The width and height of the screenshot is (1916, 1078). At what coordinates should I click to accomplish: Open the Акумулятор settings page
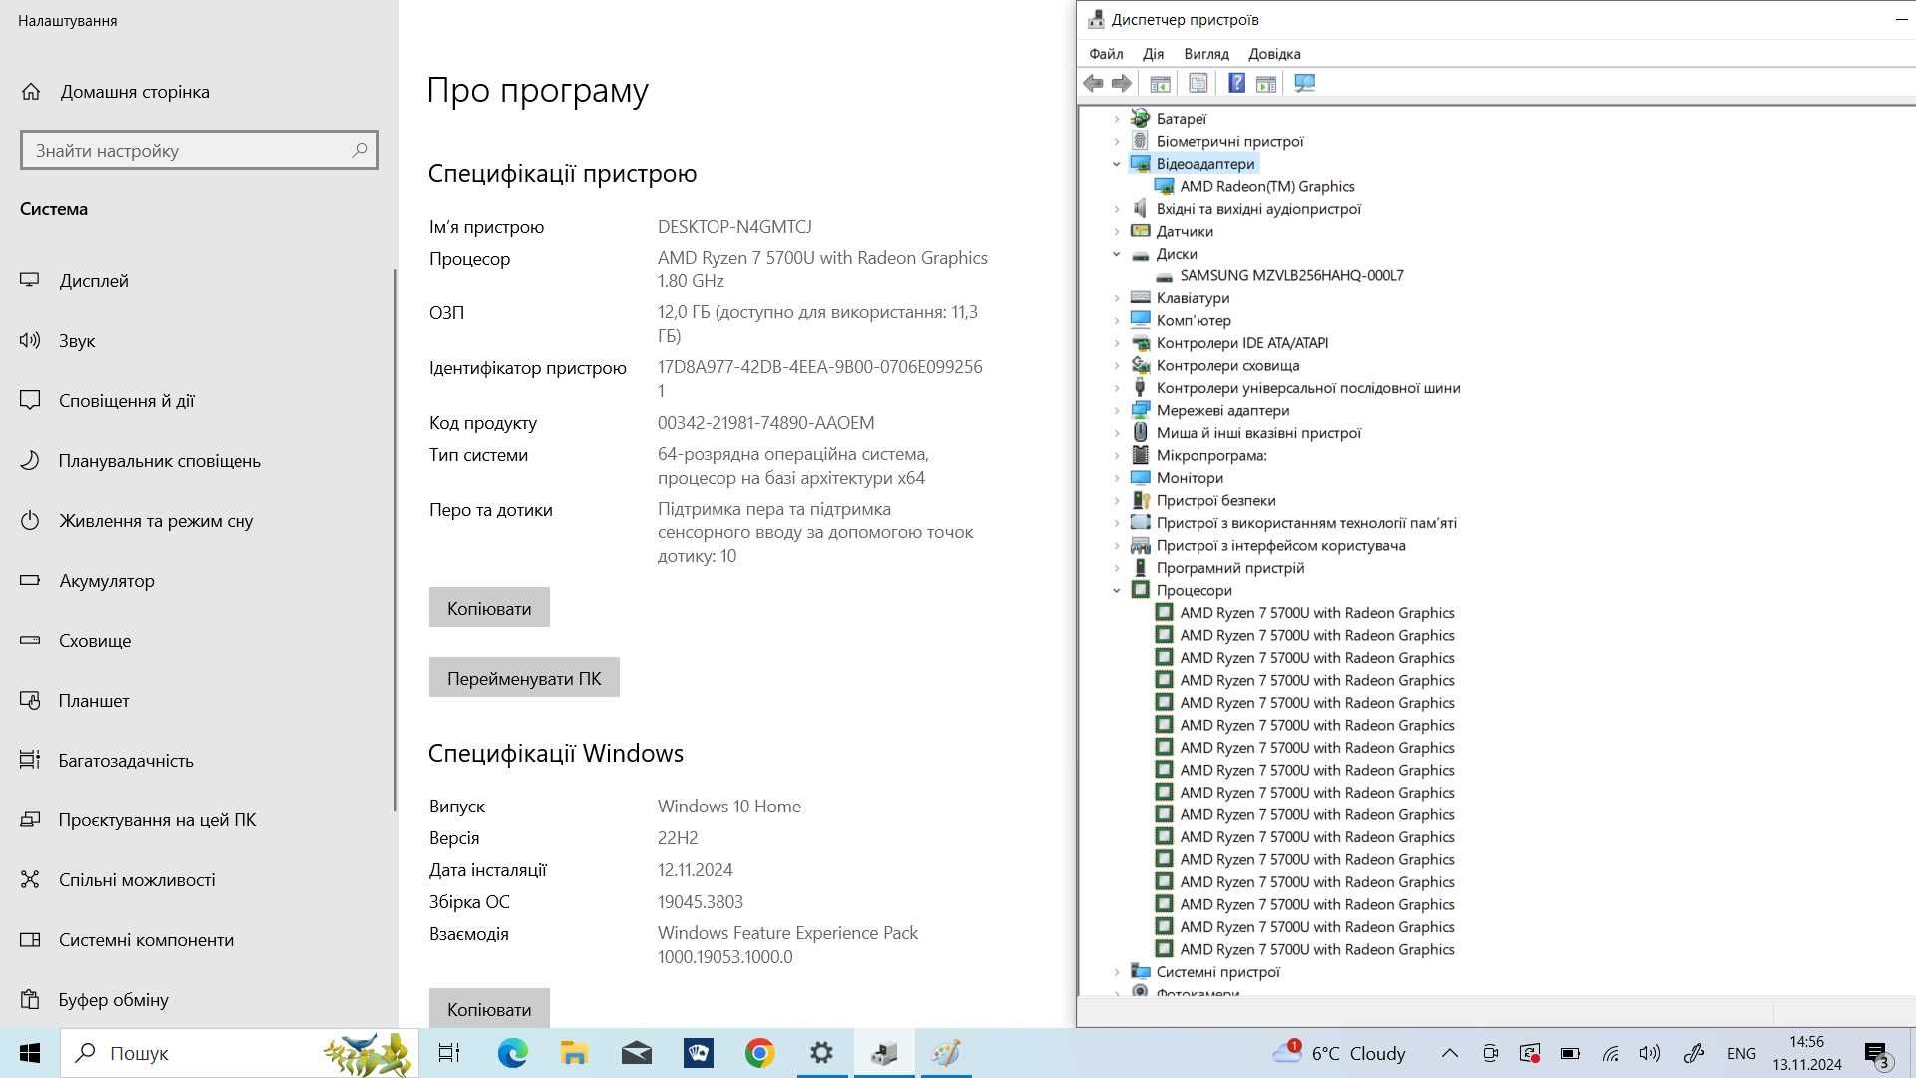200,581
